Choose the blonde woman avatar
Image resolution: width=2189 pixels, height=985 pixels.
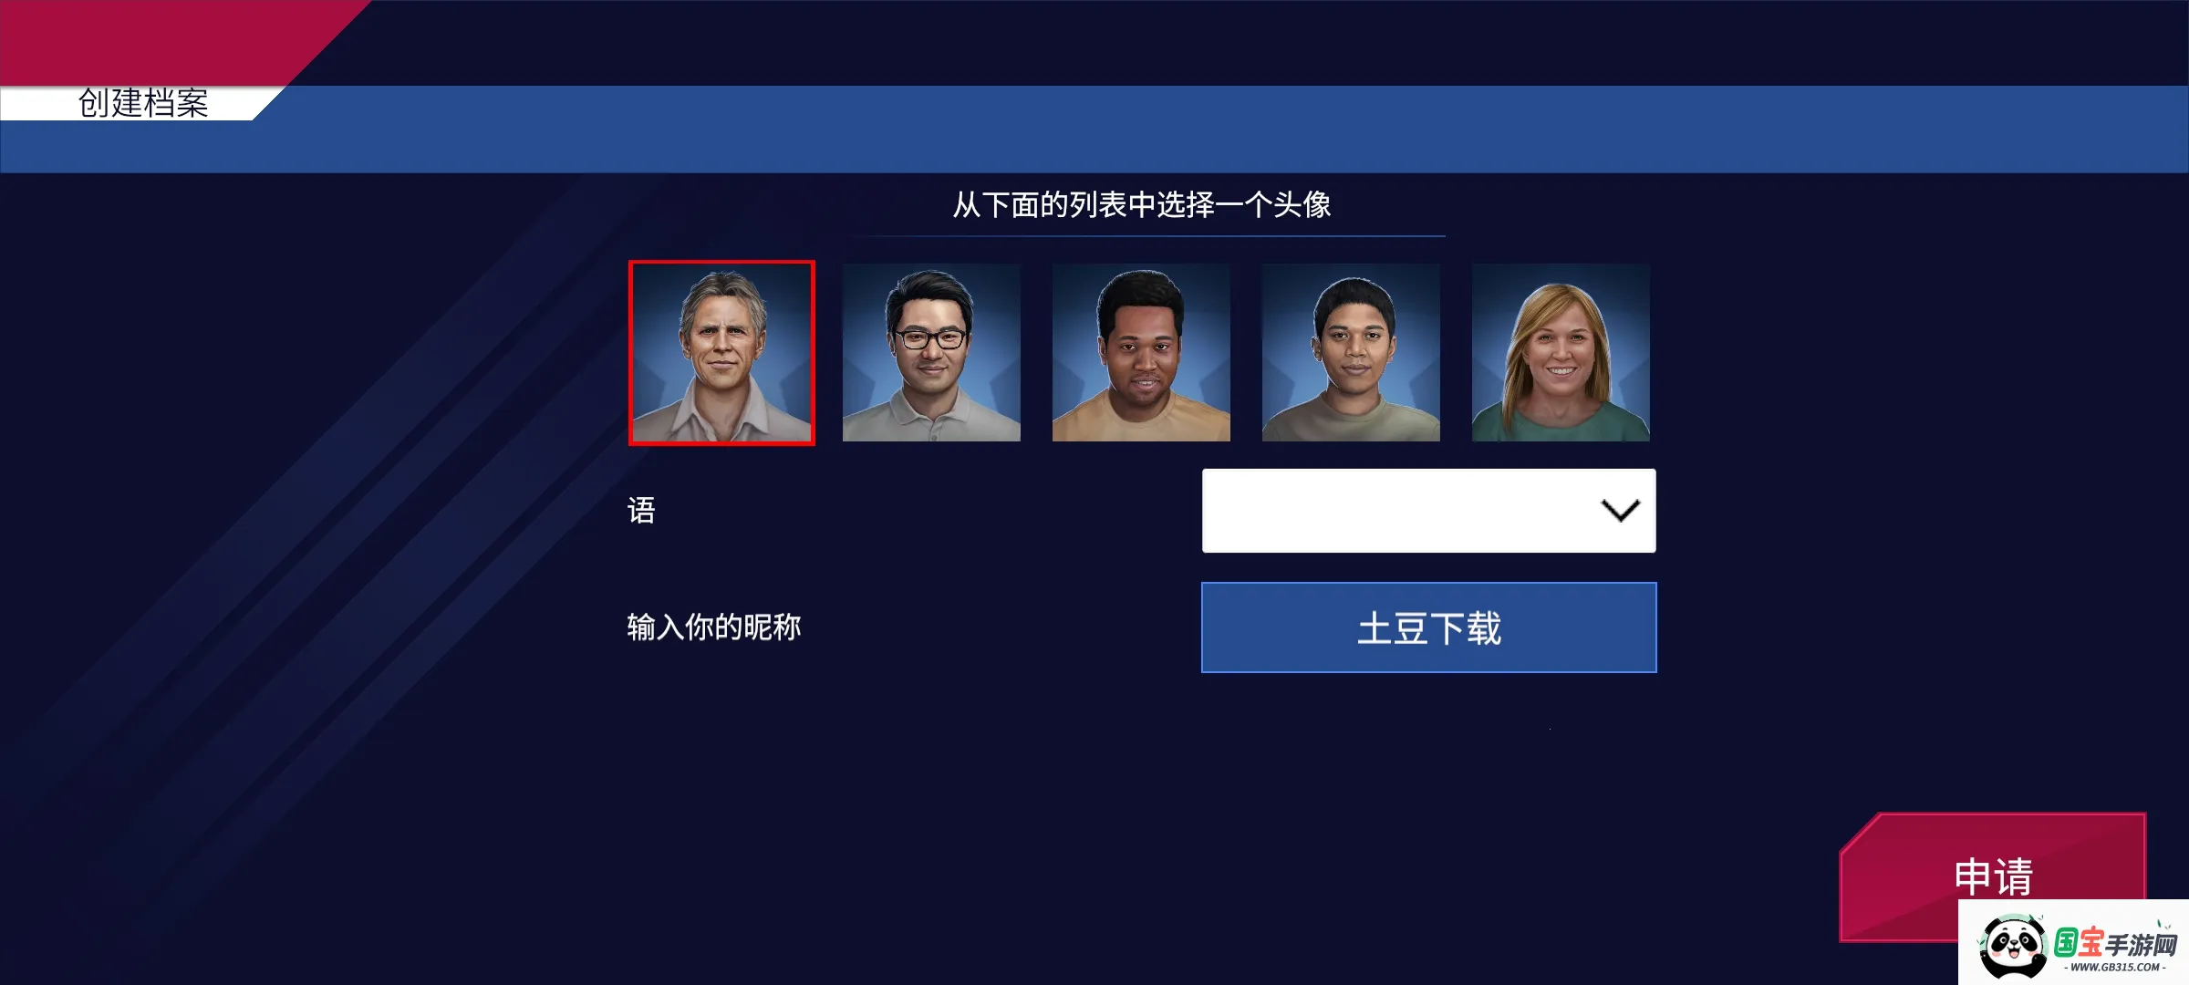pyautogui.click(x=1561, y=353)
